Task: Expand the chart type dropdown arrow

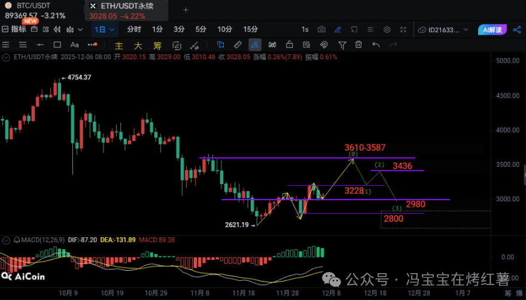Action: click(x=80, y=29)
